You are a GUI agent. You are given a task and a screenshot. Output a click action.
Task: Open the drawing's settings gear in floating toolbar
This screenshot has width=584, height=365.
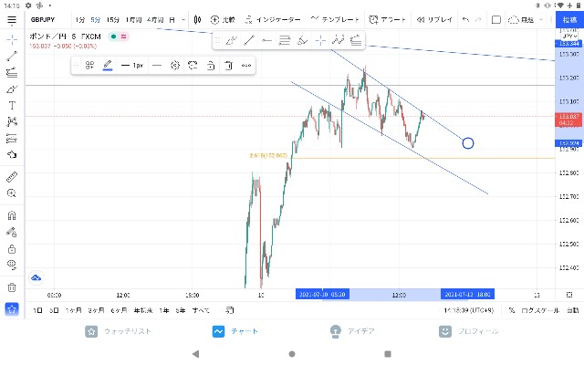point(175,66)
